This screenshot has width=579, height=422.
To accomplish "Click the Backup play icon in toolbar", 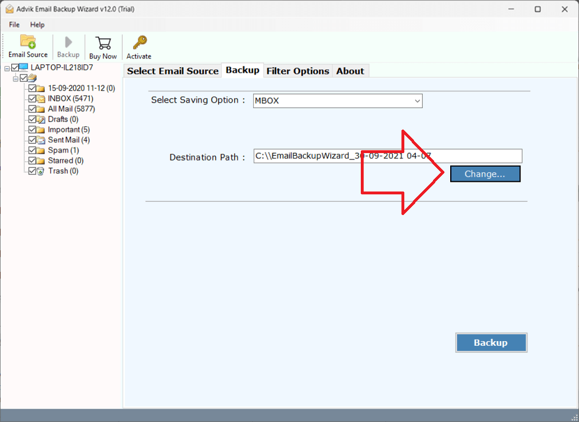I will click(x=68, y=42).
